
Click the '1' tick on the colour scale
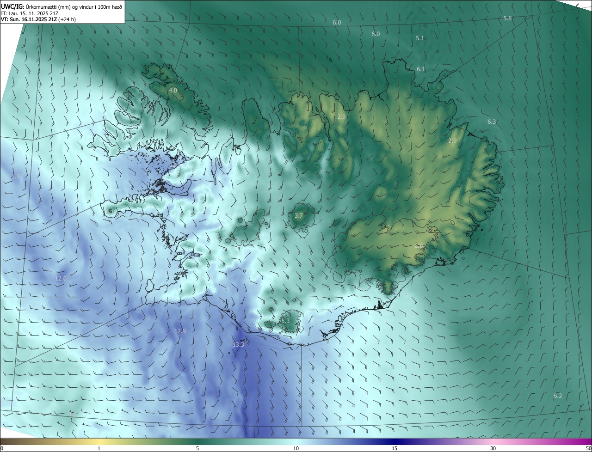tap(99, 448)
